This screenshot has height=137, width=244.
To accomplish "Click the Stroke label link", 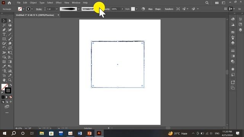I will point(39,9).
